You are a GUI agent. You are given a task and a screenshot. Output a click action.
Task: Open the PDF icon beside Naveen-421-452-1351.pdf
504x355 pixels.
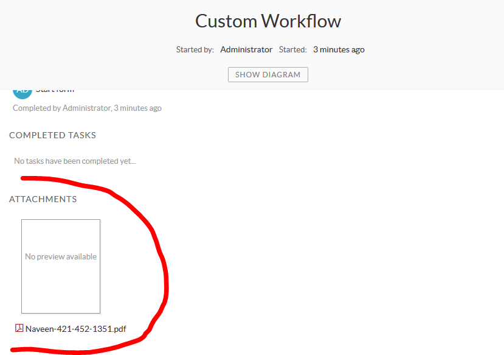[19, 328]
